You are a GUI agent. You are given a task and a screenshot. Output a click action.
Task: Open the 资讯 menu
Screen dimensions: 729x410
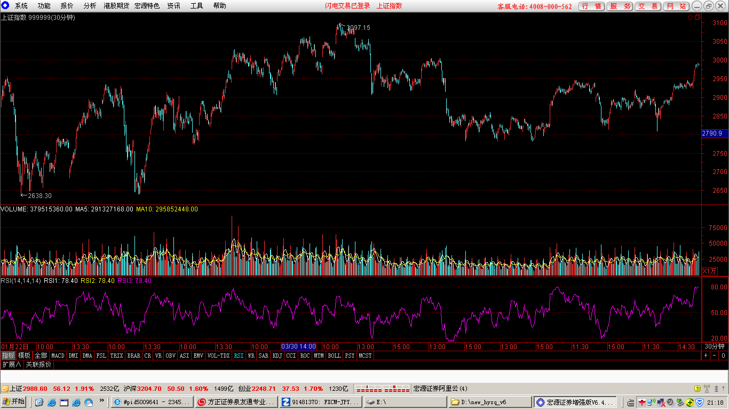(x=173, y=6)
